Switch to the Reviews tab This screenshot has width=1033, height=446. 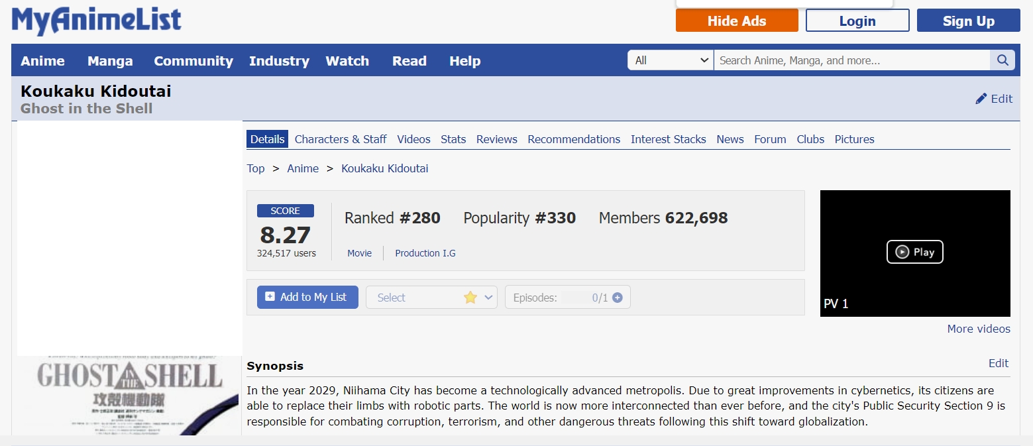pyautogui.click(x=496, y=139)
